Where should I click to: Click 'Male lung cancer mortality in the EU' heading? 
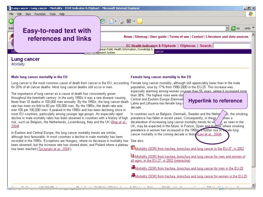coord(39,77)
